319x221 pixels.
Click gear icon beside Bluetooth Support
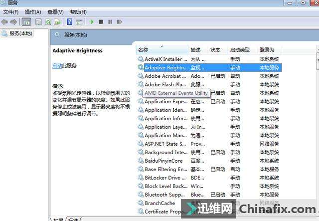141,195
